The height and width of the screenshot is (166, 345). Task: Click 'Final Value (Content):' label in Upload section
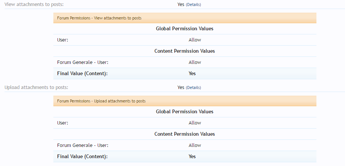tap(82, 157)
